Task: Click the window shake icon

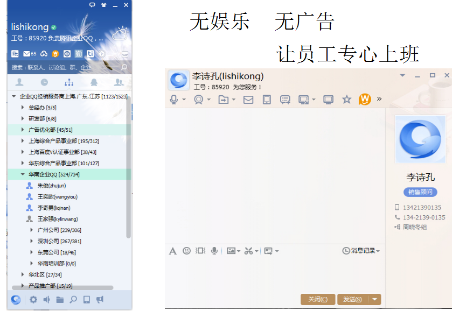Action: 200,251
